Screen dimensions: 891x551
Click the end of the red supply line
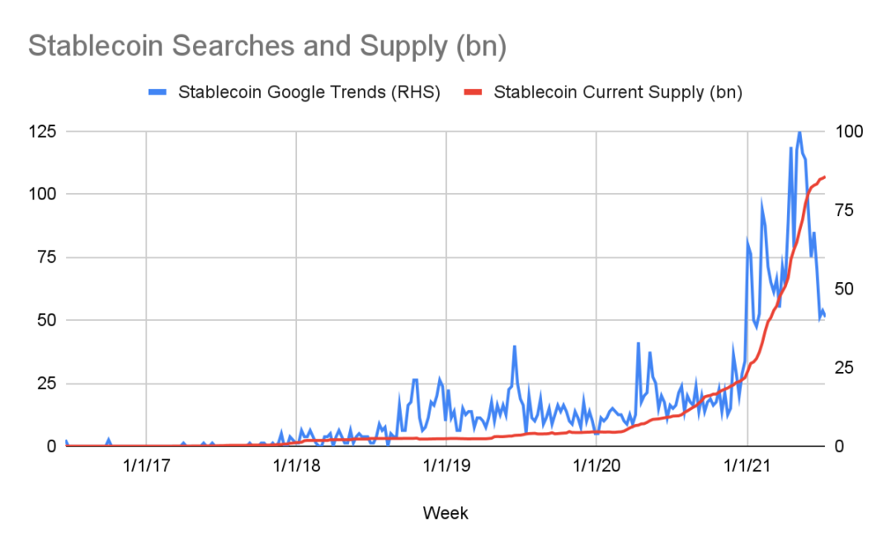pyautogui.click(x=824, y=177)
